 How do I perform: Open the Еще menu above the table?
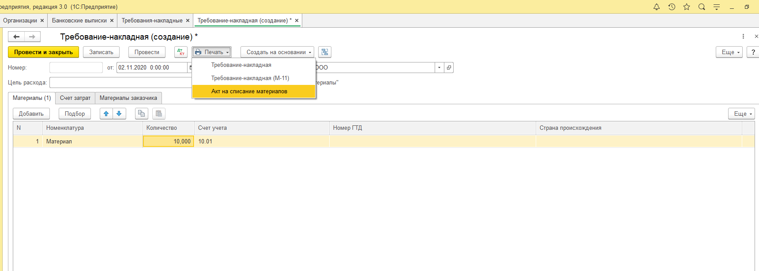741,114
